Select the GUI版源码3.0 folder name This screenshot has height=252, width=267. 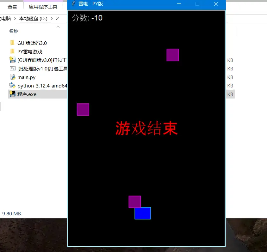pos(32,43)
